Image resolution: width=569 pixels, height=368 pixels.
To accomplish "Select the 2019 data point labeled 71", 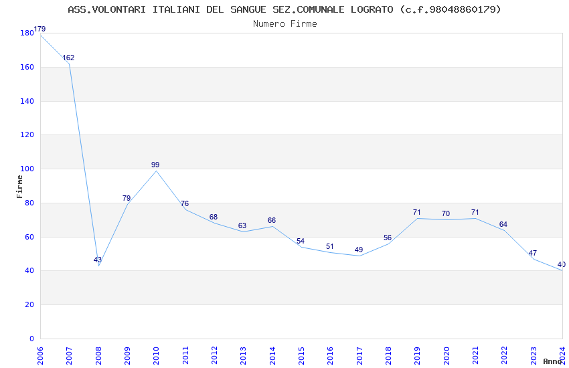I will click(x=417, y=218).
